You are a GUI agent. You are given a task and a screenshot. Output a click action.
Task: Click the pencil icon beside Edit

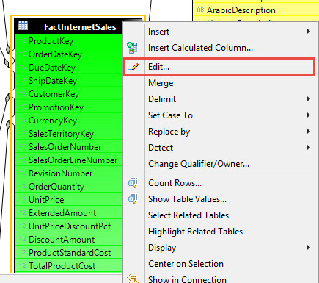point(133,67)
